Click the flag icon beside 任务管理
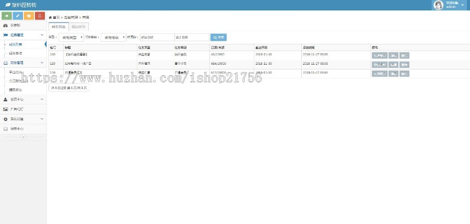The image size is (470, 224). [5, 35]
